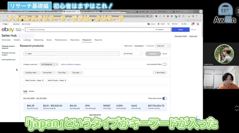Click Sold price range info icon
The width and height of the screenshot is (239, 133).
[55, 109]
